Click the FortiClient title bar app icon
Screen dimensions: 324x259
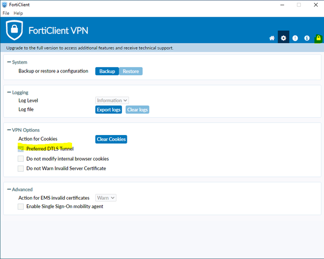coord(5,5)
